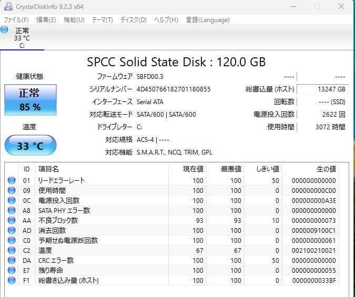Click the 13247 GB total host writes value

[331, 89]
